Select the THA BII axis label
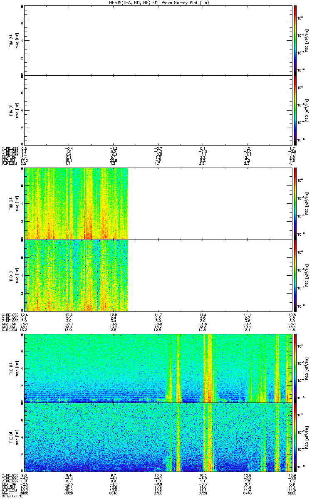 click(11, 110)
